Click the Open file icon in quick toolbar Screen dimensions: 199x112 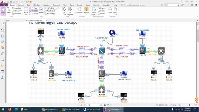tap(5, 2)
